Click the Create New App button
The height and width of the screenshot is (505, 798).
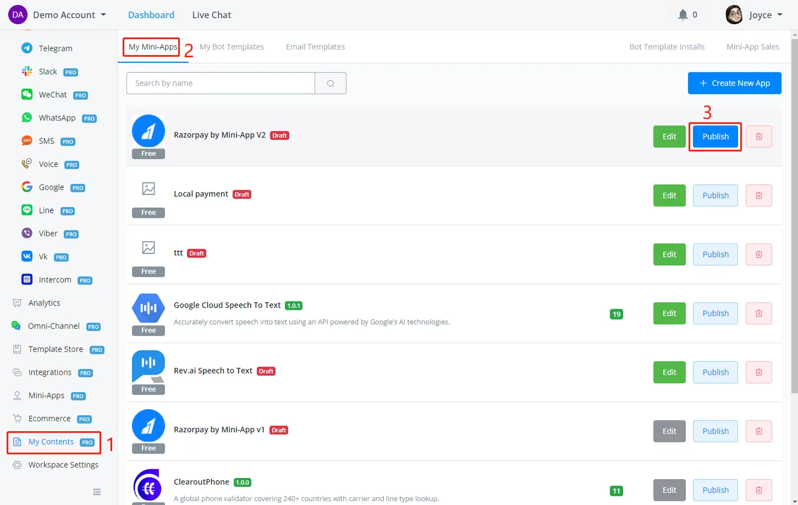735,83
